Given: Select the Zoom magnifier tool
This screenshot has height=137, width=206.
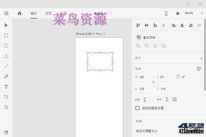Looking at the screenshot, I should click(6, 107).
